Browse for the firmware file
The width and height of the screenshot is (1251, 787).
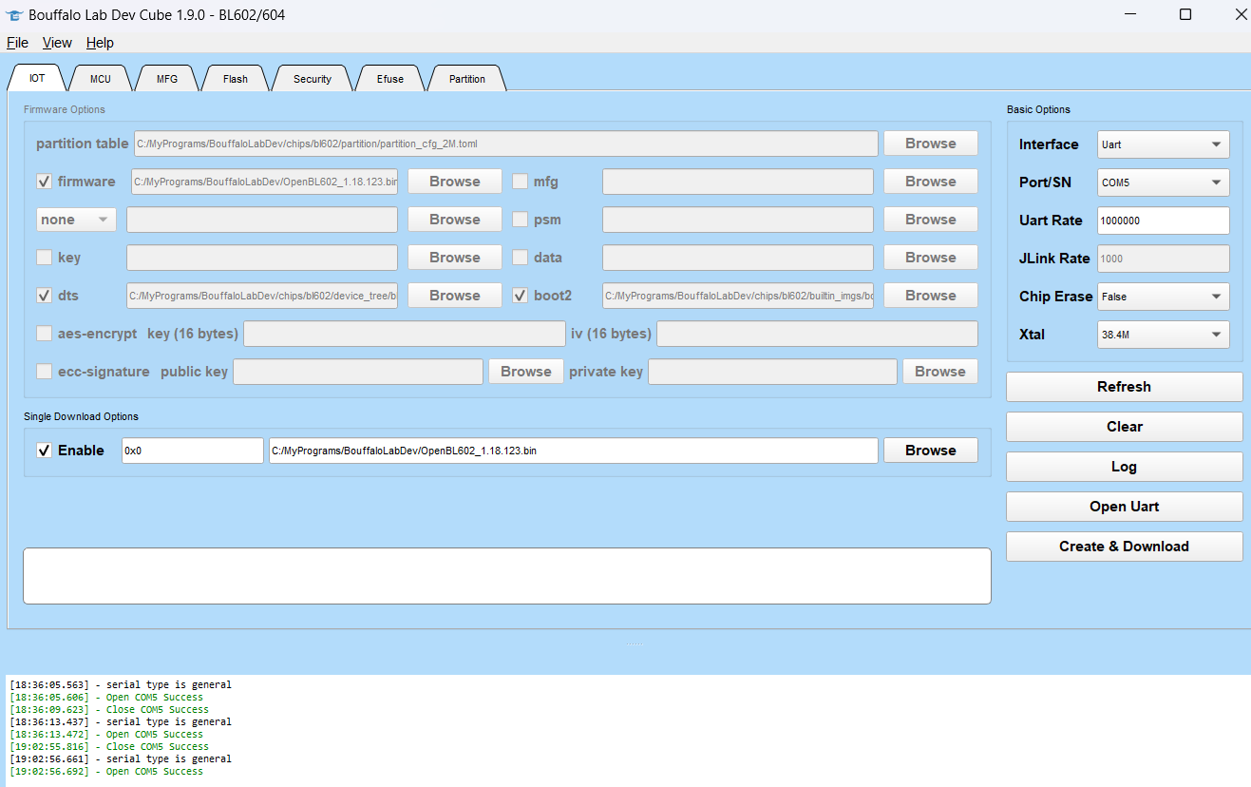pos(455,182)
